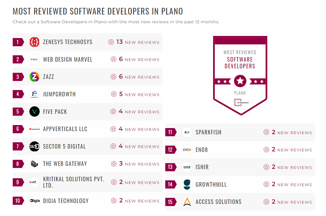Click the Digia Technology logo icon
Screen dimensions: 326x216
pyautogui.click(x=35, y=201)
